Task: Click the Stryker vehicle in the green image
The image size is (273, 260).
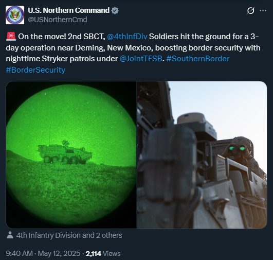Action: pos(64,152)
